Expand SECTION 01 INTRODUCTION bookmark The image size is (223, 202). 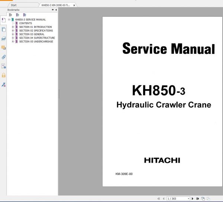coord(13,27)
